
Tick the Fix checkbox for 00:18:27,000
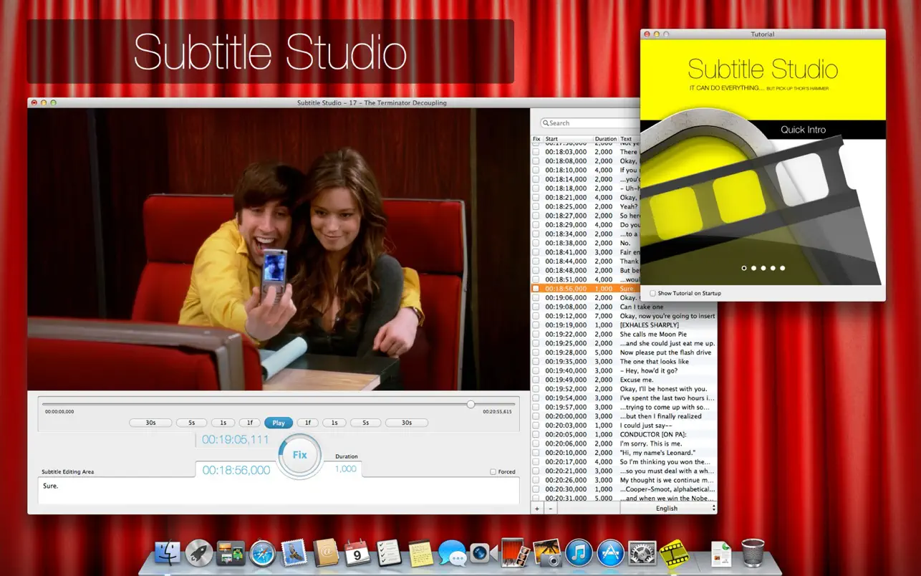tap(536, 216)
